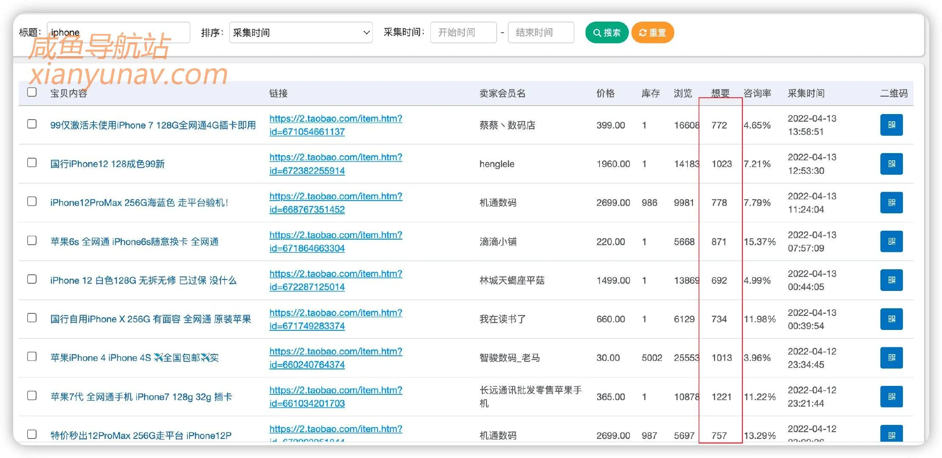Check the select-all checkbox in the table header
Viewport: 942px width, 458px height.
coord(32,92)
